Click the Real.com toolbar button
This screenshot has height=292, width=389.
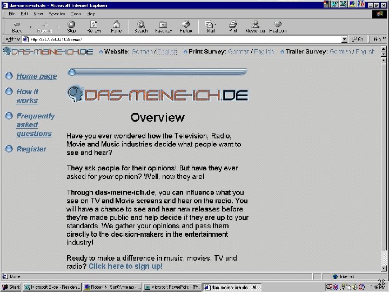pos(278,27)
